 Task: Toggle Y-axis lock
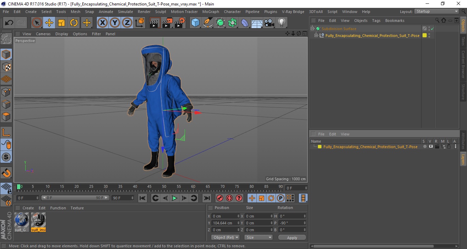click(115, 23)
